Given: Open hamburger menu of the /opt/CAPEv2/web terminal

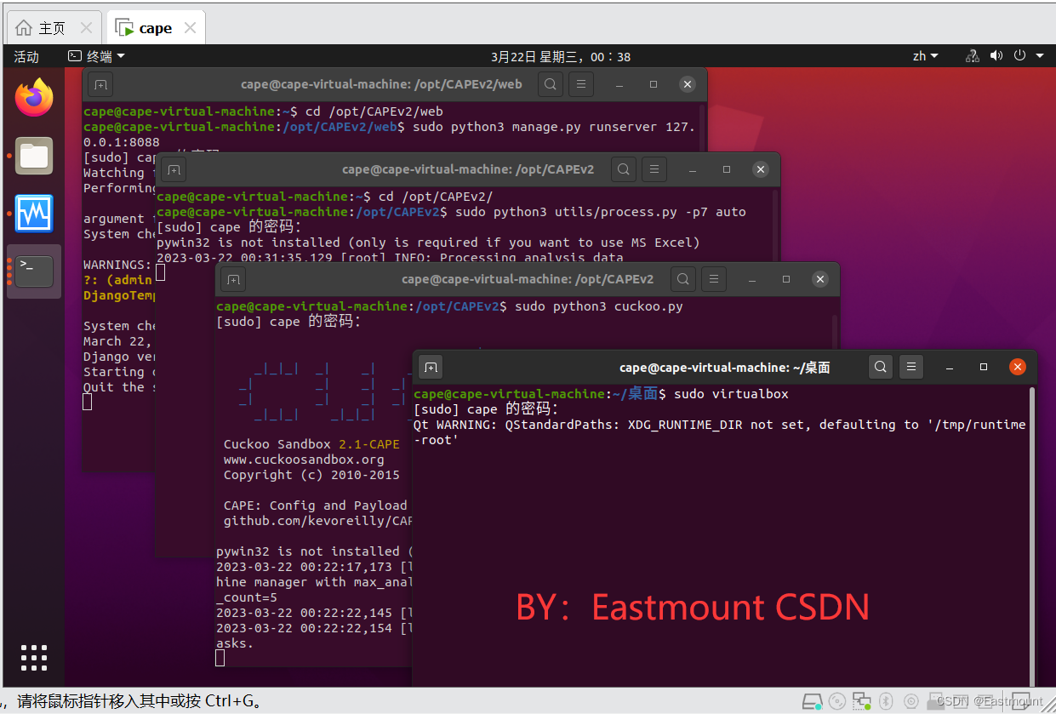Looking at the screenshot, I should 580,84.
